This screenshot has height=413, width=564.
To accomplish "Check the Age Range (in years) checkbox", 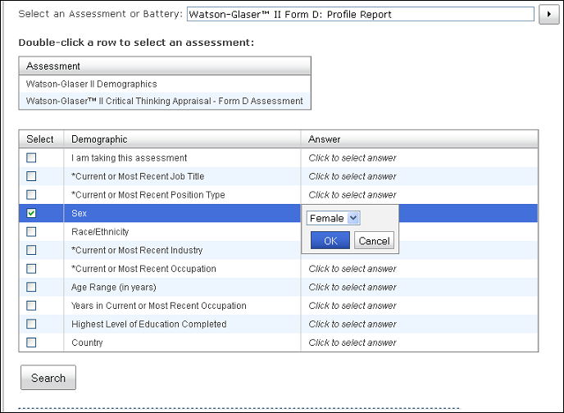I will (x=31, y=287).
